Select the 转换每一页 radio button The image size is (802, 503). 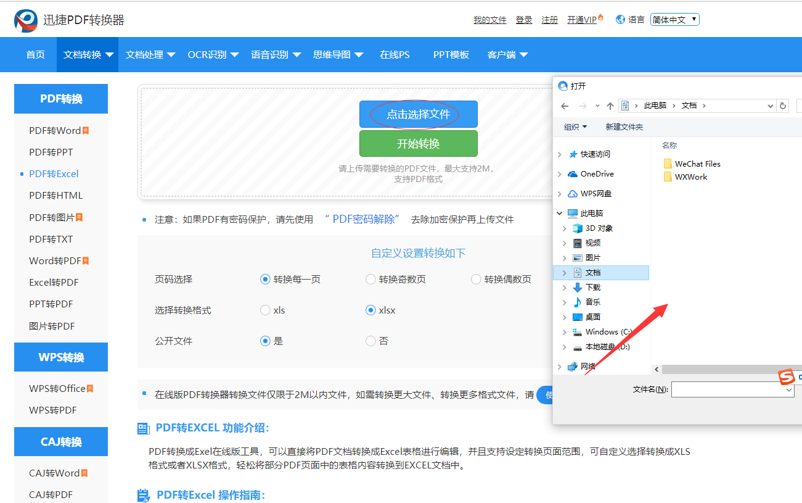point(266,280)
